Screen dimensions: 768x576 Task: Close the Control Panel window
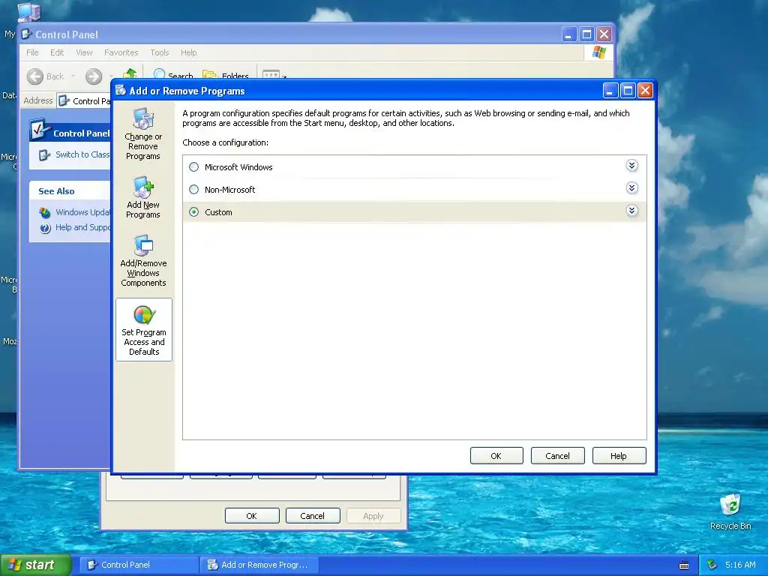pos(604,34)
